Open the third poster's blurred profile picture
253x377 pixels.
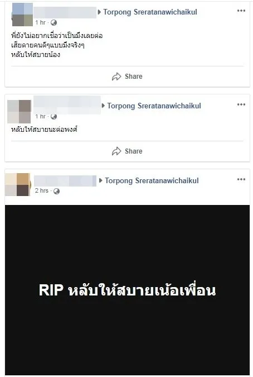point(18,184)
